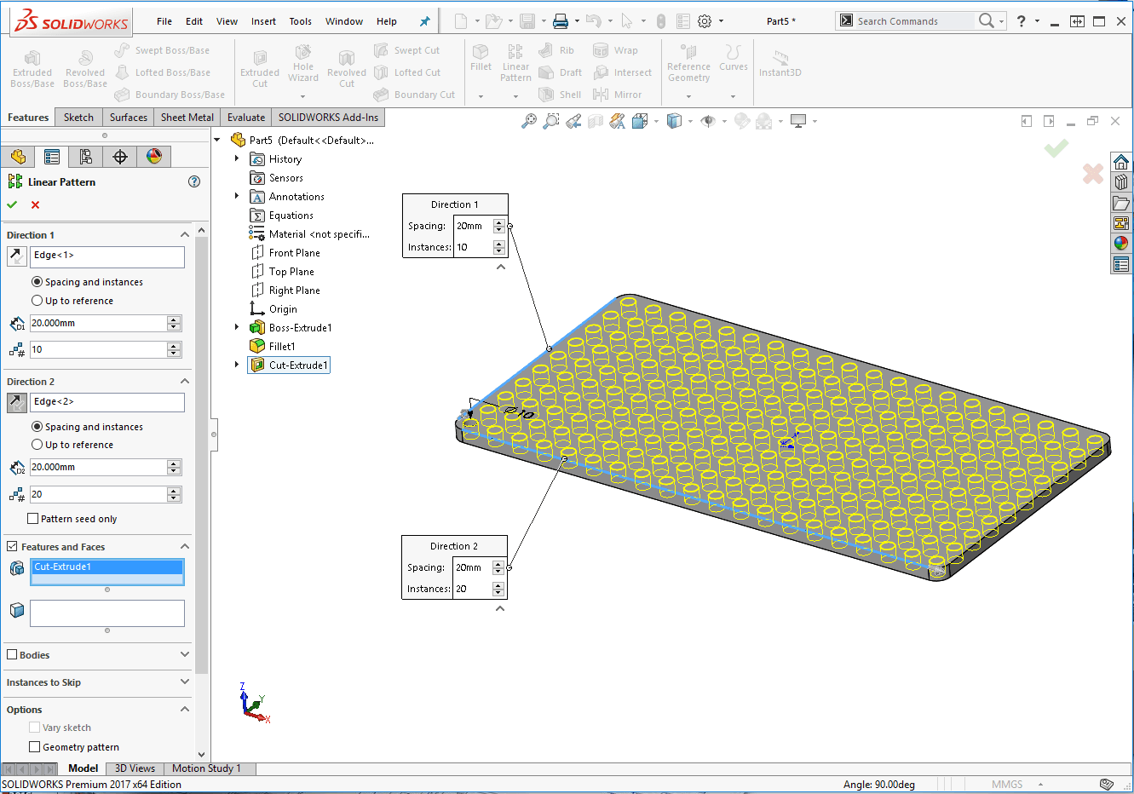Select Fillet1 in the feature tree

tap(281, 347)
